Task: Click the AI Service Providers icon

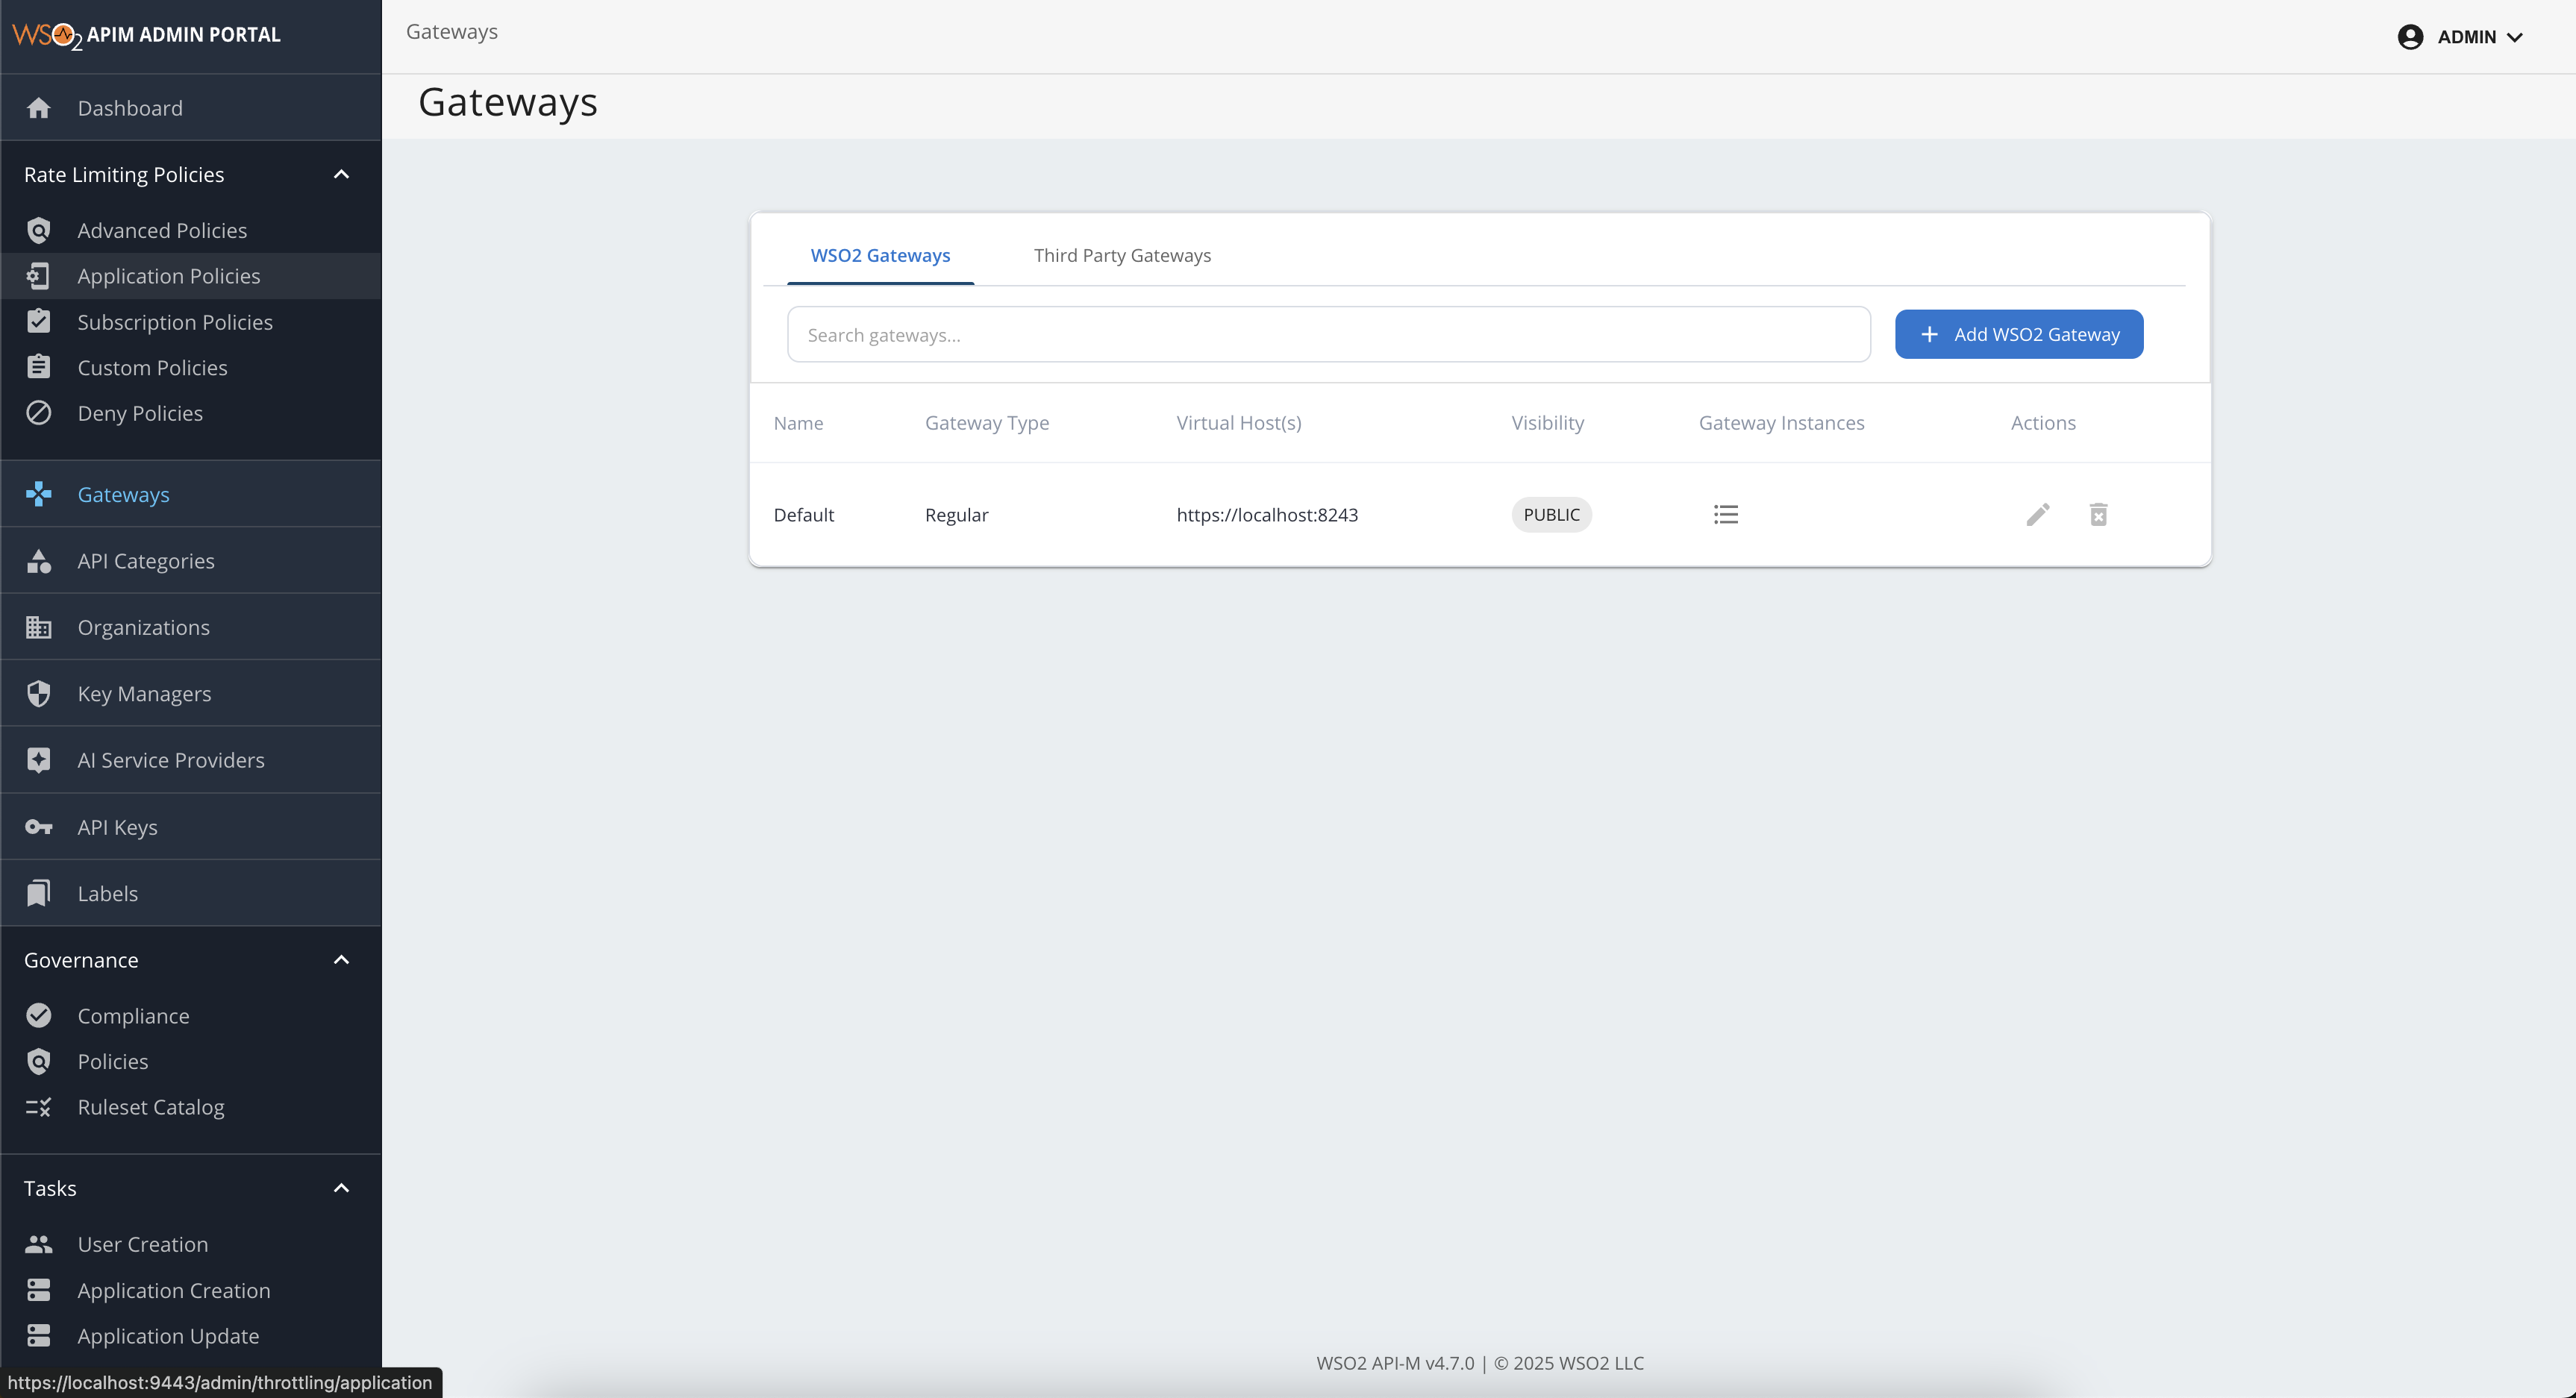Action: [x=38, y=760]
